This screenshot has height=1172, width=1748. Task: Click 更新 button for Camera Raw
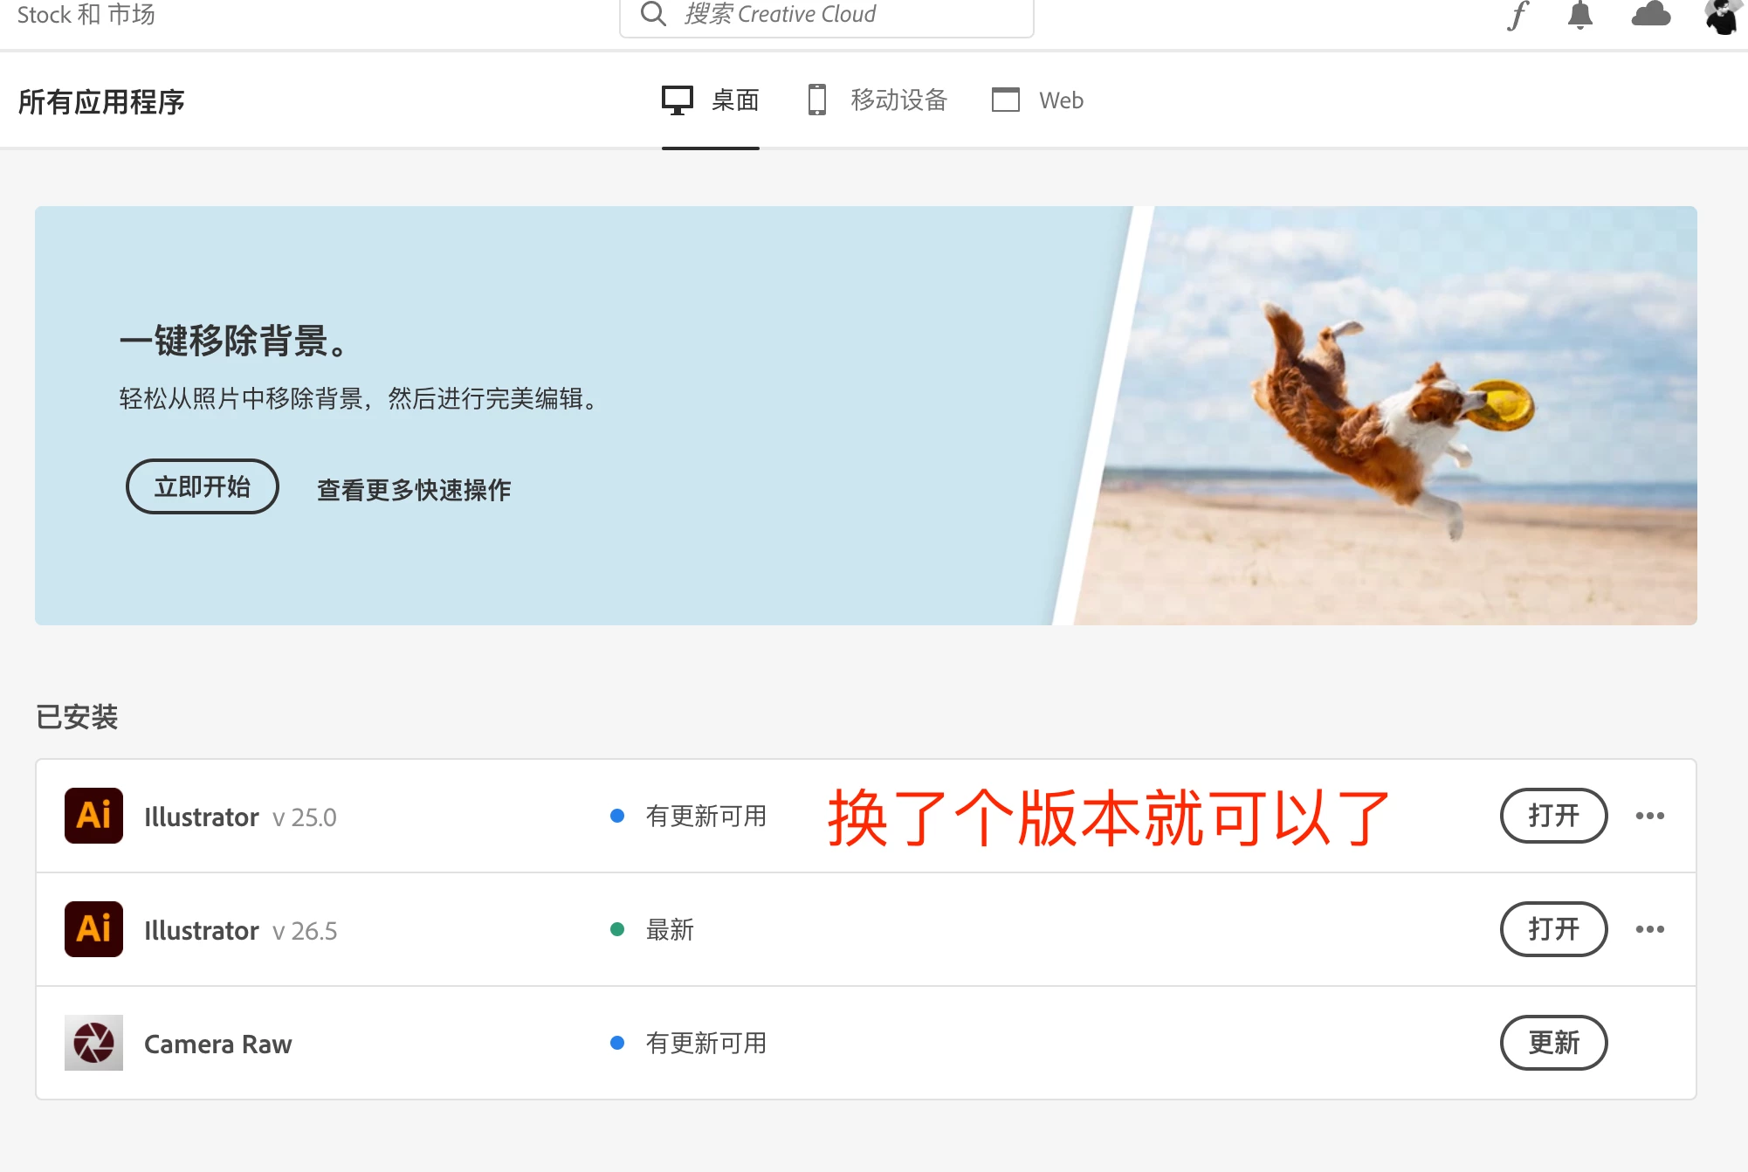[x=1553, y=1043]
